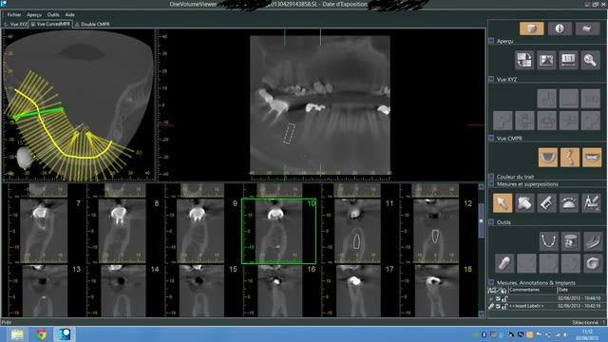608x342 pixels.
Task: Select the implant placement tool in Outils
Action: (x=504, y=264)
